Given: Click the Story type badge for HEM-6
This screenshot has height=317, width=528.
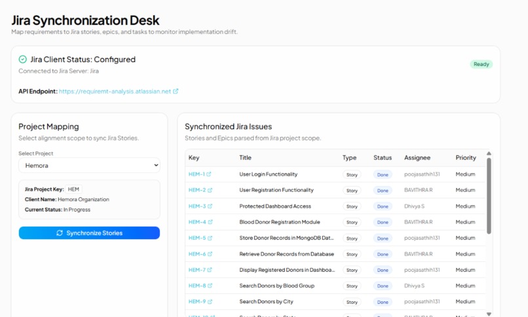Looking at the screenshot, I should pyautogui.click(x=352, y=254).
